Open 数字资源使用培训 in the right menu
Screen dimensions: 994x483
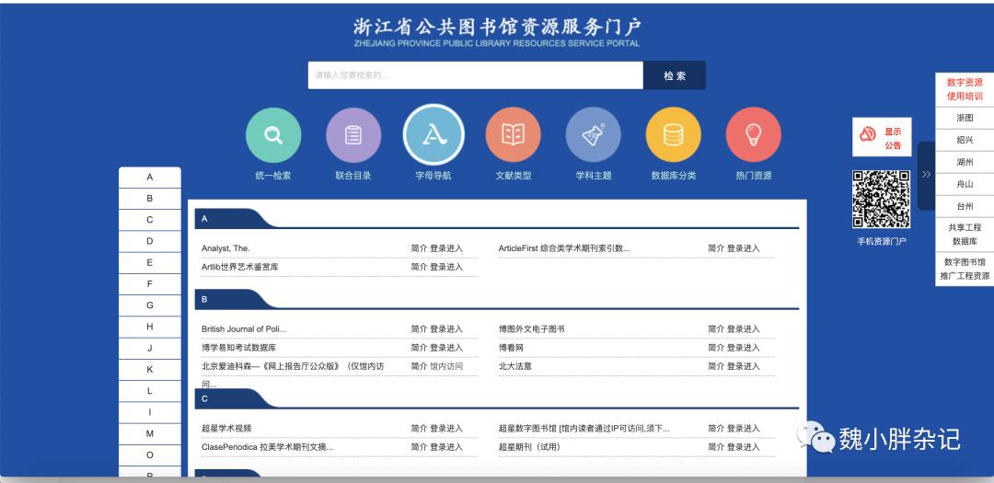(x=965, y=89)
